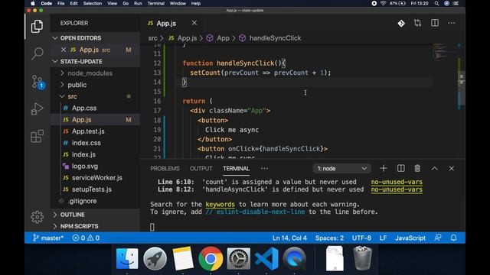Click the Open Changes icon in editor toolbar
The width and height of the screenshot is (490, 275).
[417, 23]
